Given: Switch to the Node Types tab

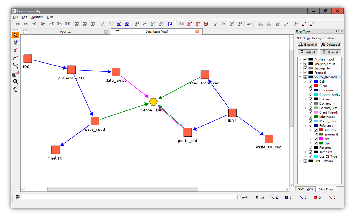Looking at the screenshot, I should (305, 189).
